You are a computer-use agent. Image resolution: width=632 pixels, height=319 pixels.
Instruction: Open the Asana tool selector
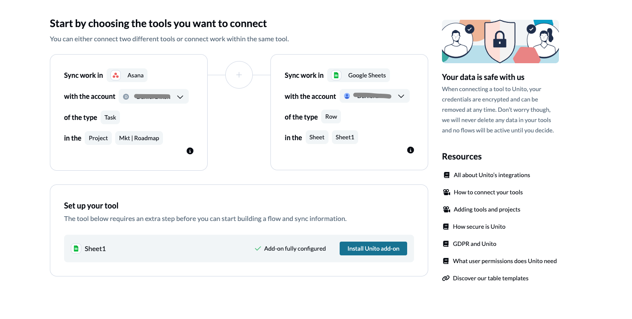(127, 76)
